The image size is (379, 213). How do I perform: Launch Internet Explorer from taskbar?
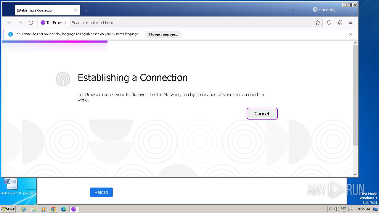[24, 209]
